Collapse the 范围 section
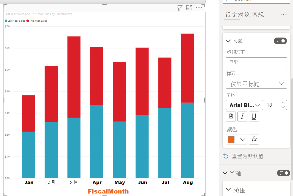This screenshot has width=293, height=196. point(228,190)
